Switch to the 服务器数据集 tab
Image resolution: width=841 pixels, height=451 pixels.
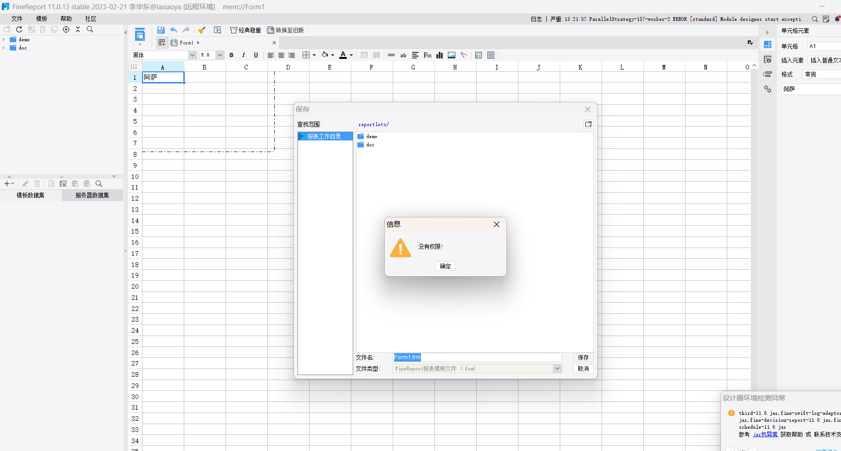point(92,195)
